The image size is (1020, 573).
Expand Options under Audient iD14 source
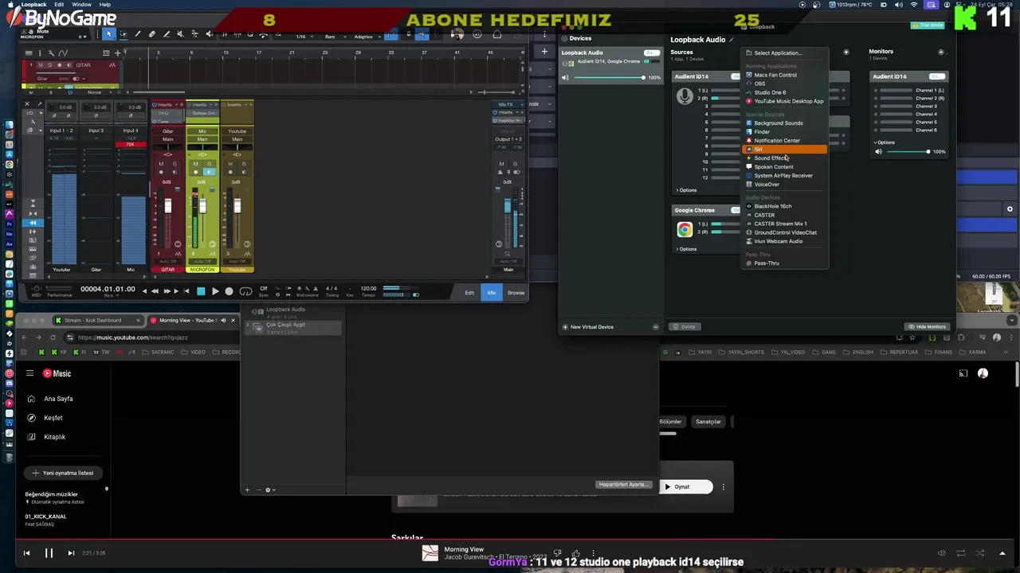tap(686, 190)
